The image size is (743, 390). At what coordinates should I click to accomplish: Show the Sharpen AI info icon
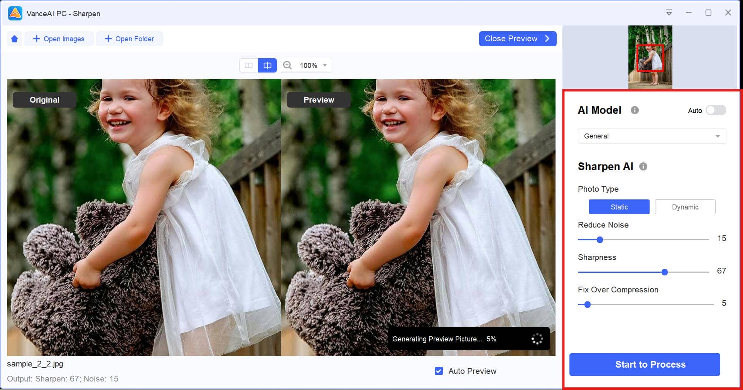pyautogui.click(x=643, y=167)
